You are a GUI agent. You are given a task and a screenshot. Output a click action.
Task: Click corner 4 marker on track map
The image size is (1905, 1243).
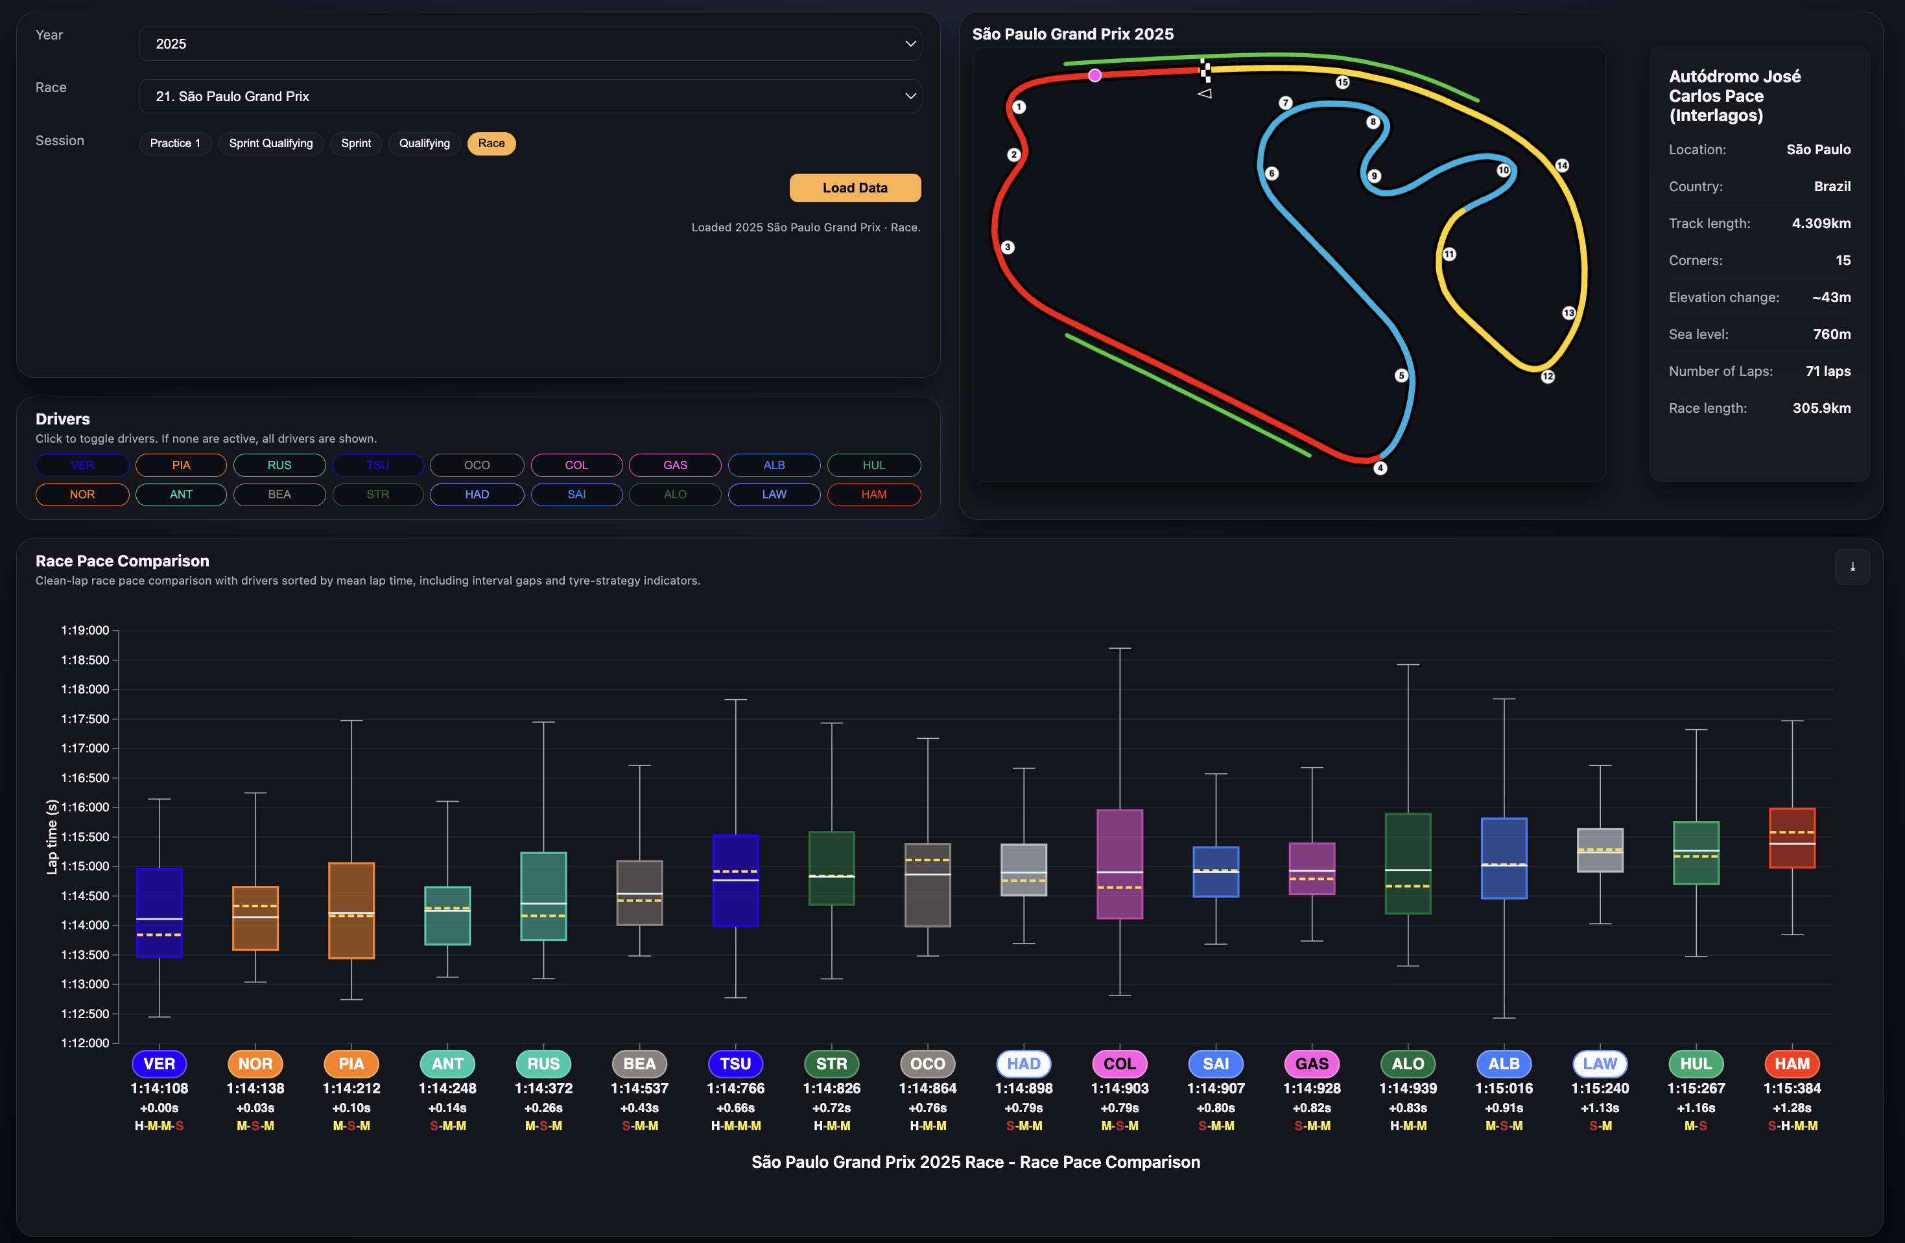coord(1380,468)
